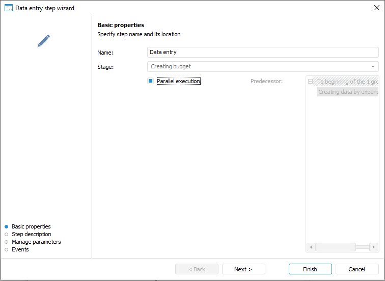Click the Next button

(243, 269)
